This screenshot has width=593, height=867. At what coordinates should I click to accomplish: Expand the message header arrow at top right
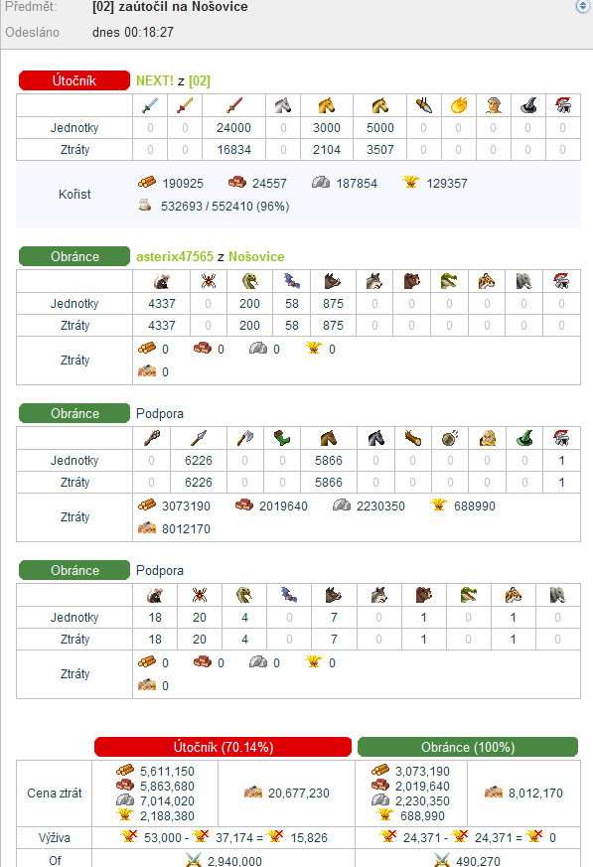click(582, 6)
